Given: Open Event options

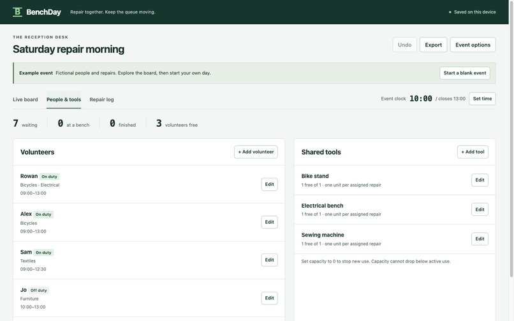Looking at the screenshot, I should point(473,45).
